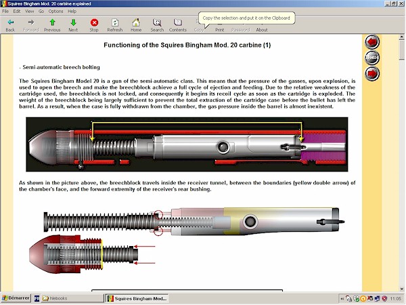
Task: Show the Contents list
Action: [x=177, y=25]
